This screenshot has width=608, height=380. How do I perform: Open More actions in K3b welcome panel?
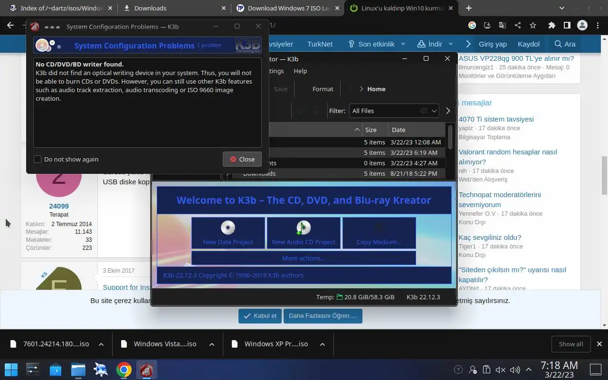304,258
